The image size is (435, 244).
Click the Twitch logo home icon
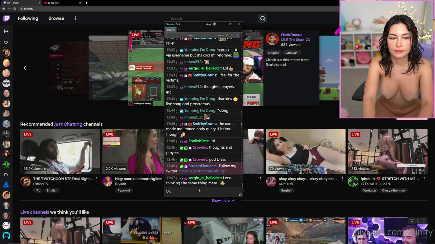point(6,18)
